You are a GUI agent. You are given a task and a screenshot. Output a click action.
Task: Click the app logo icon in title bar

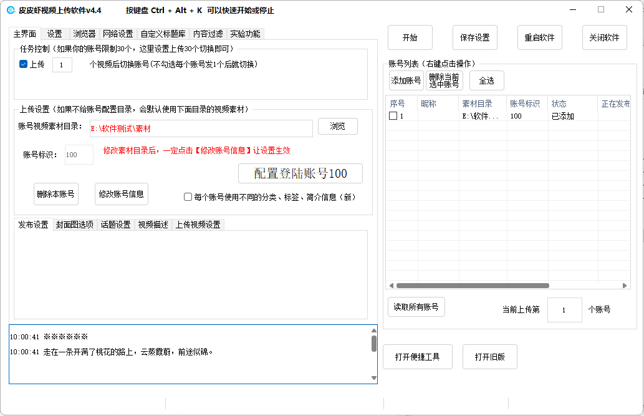pos(11,10)
